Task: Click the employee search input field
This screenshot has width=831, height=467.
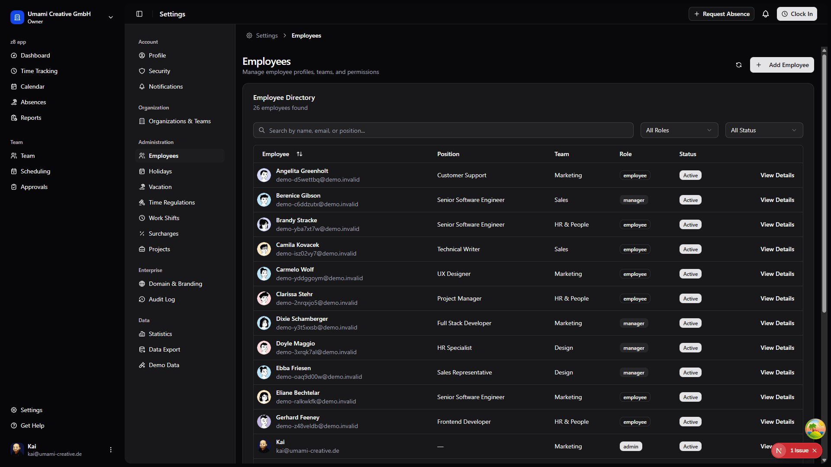Action: (443, 130)
